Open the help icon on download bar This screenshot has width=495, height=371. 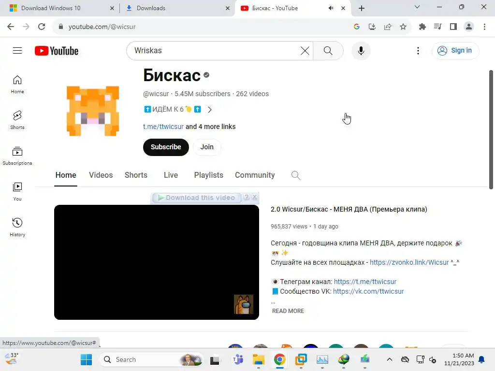point(247,198)
